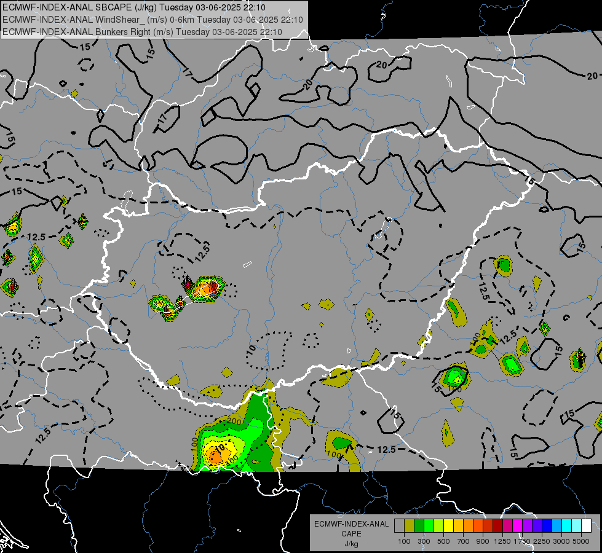Click the dark red legend swatch
The image size is (602, 553).
[x=498, y=526]
